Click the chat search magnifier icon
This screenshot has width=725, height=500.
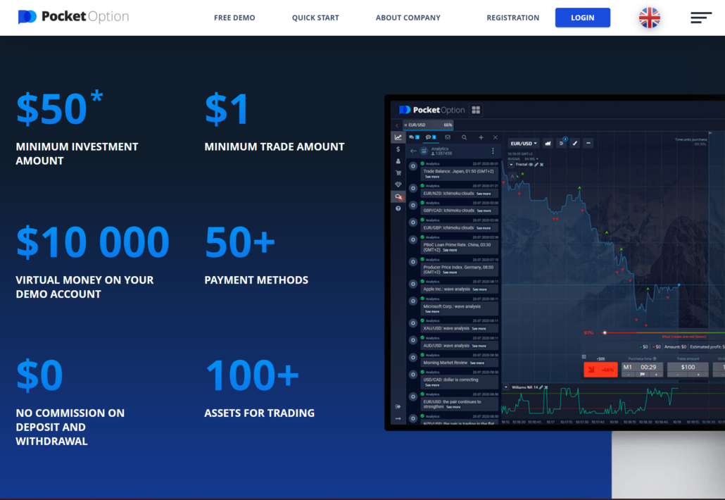tap(465, 137)
